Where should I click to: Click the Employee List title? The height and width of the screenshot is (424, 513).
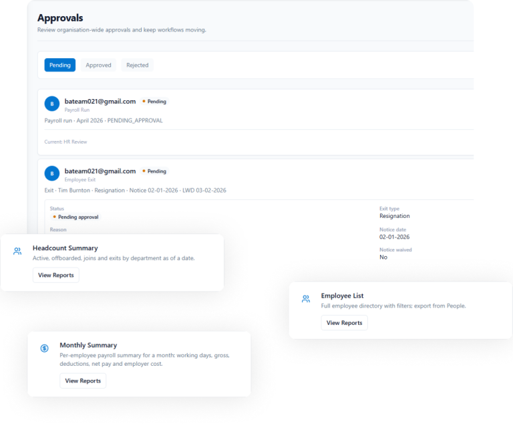coord(342,296)
